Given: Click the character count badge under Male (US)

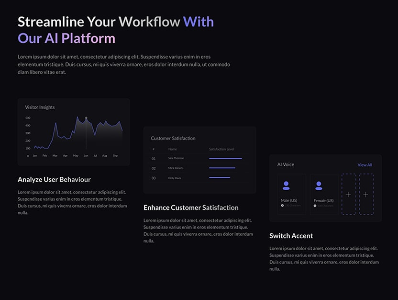Looking at the screenshot, I should 290,206.
